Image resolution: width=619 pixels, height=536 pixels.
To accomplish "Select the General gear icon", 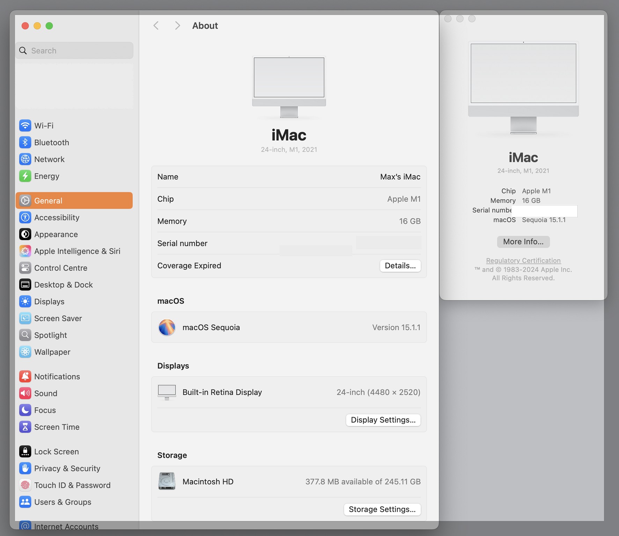I will (25, 201).
